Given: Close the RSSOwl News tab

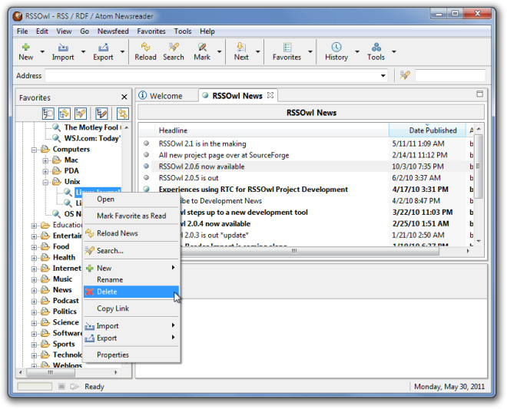Looking at the screenshot, I should pyautogui.click(x=270, y=95).
